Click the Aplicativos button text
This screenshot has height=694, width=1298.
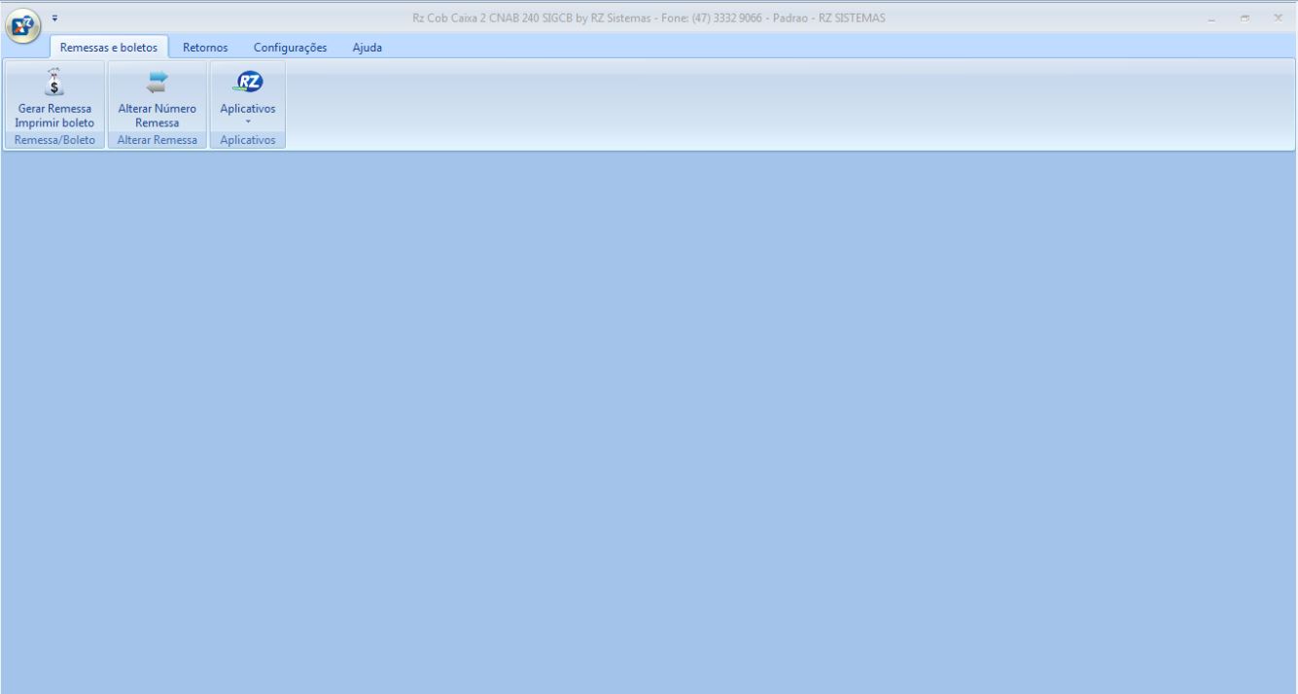(x=248, y=109)
